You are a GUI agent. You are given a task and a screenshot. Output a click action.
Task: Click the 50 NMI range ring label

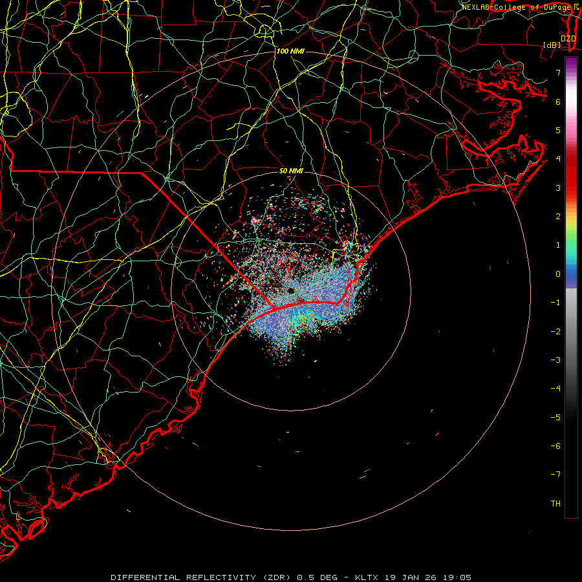291,171
